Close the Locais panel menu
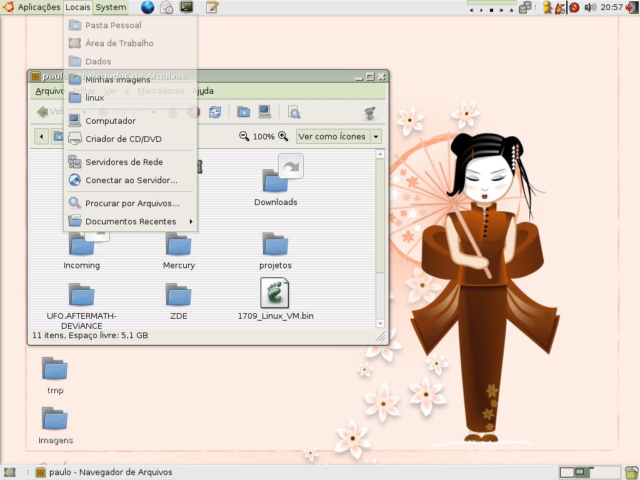640x480 pixels. (77, 7)
